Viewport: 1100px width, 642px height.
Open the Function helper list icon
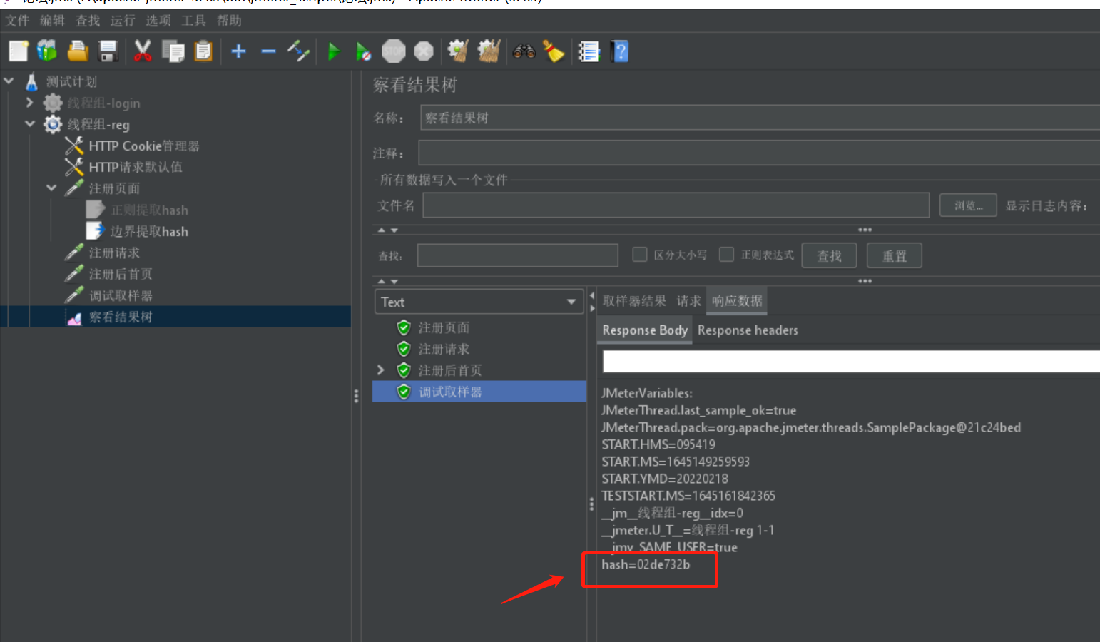click(589, 51)
